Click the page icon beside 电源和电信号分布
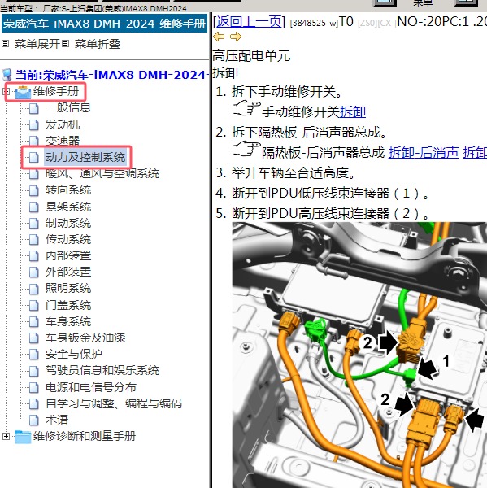Screen dimensions: 487x488 (x=34, y=387)
